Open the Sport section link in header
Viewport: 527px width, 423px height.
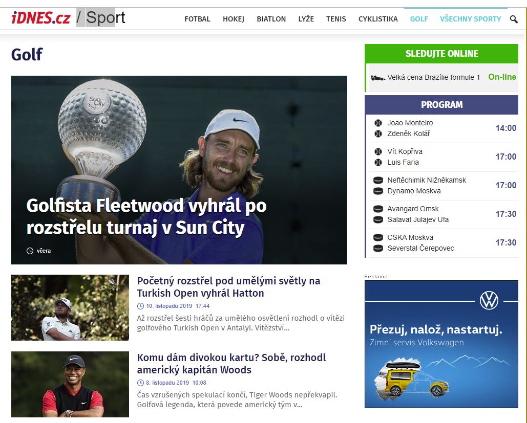[106, 17]
